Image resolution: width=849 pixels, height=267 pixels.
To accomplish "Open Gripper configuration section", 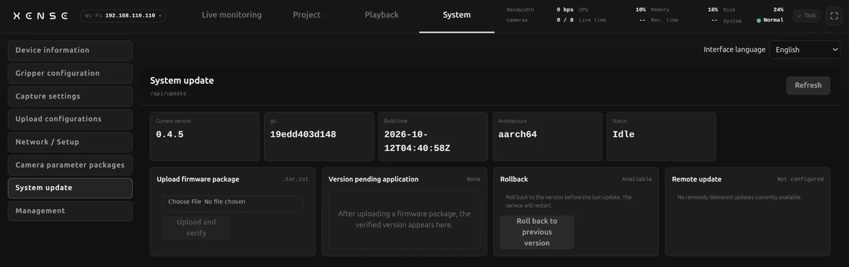I will [x=70, y=73].
